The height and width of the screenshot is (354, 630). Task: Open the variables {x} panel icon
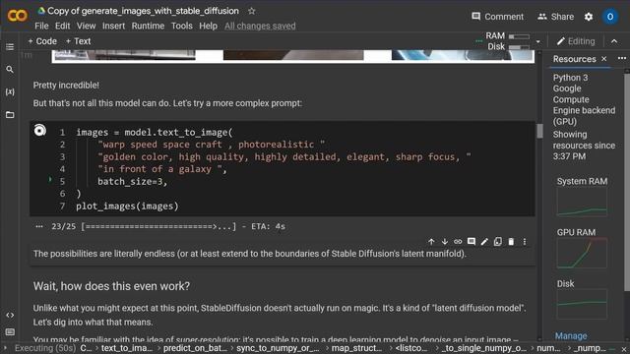(10, 91)
